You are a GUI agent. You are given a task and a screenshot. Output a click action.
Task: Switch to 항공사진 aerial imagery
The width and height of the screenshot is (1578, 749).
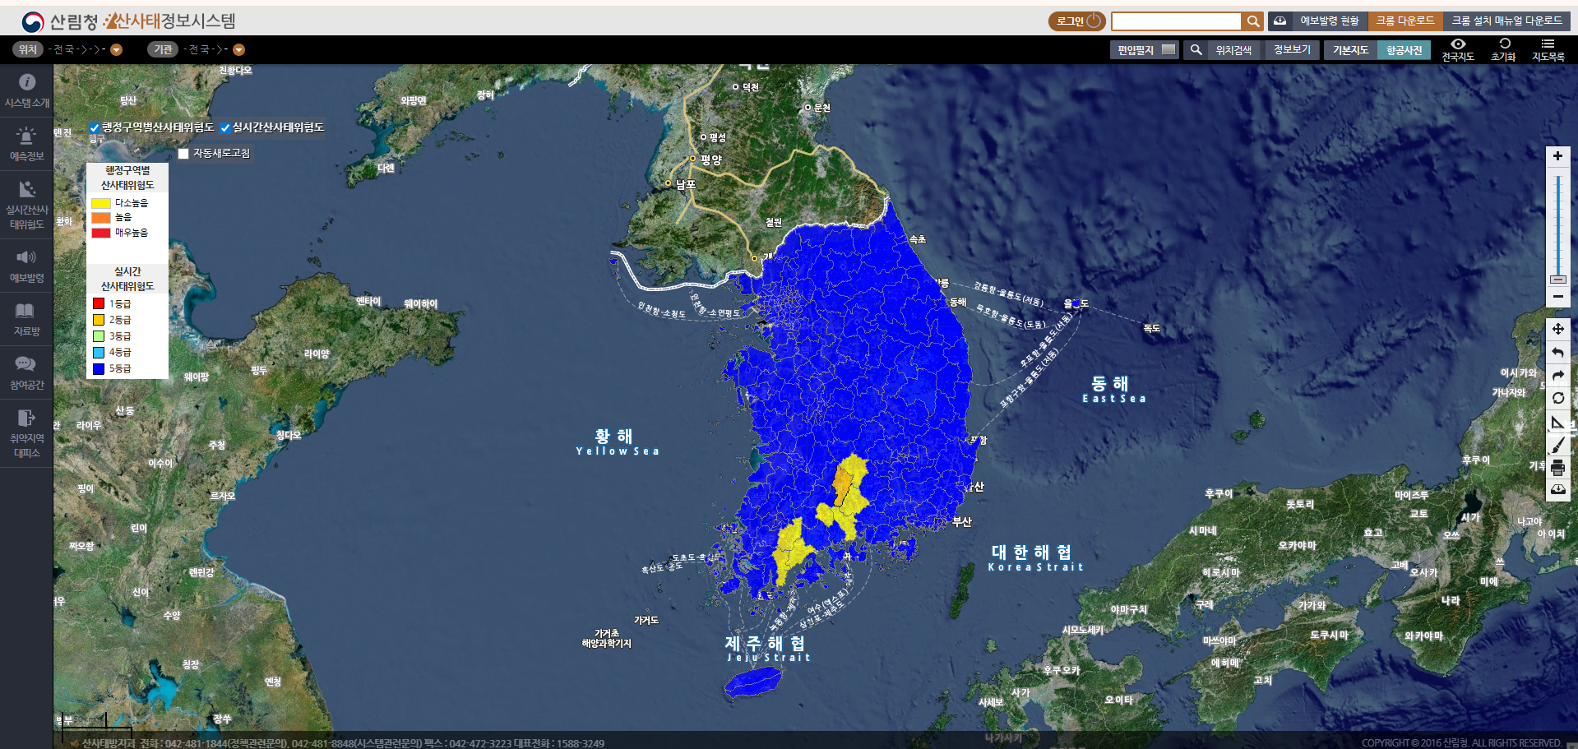point(1404,50)
